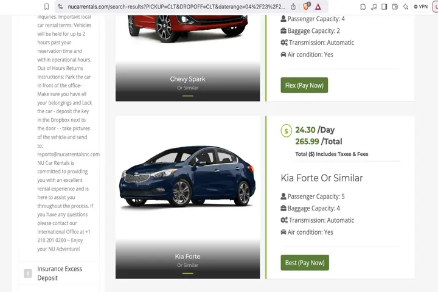Click the Chevy Spark car image

(187, 28)
